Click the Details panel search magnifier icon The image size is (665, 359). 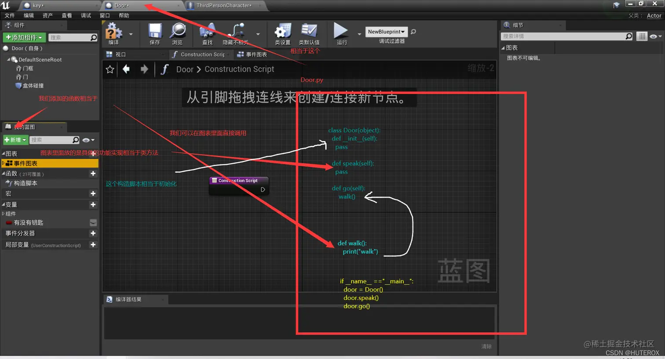[x=629, y=36]
